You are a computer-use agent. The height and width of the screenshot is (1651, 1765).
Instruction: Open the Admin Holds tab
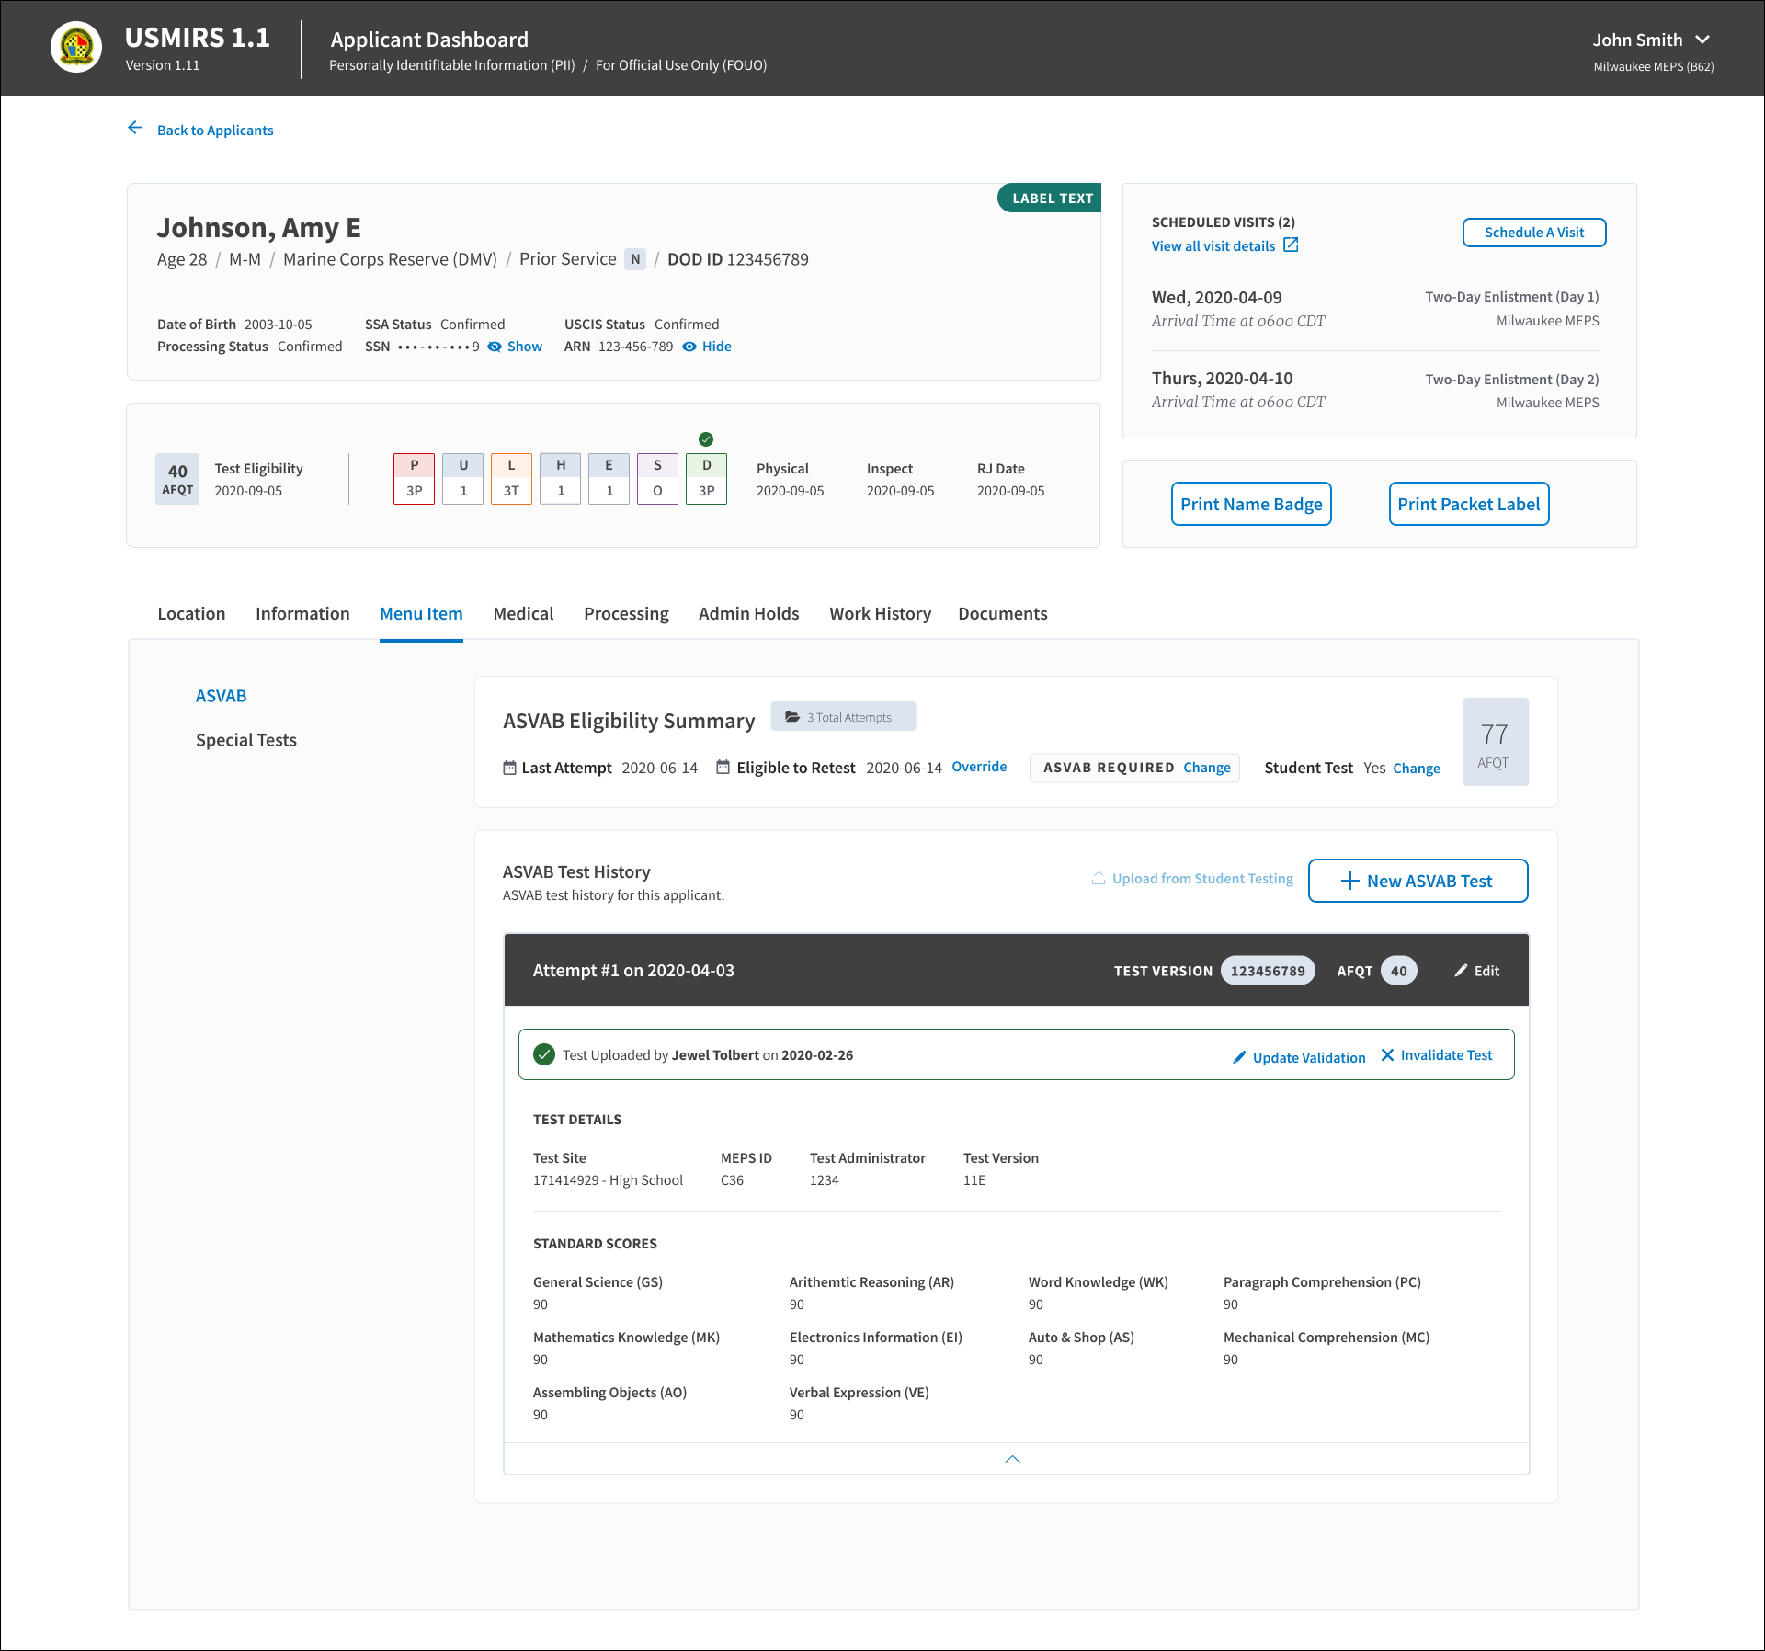point(748,613)
